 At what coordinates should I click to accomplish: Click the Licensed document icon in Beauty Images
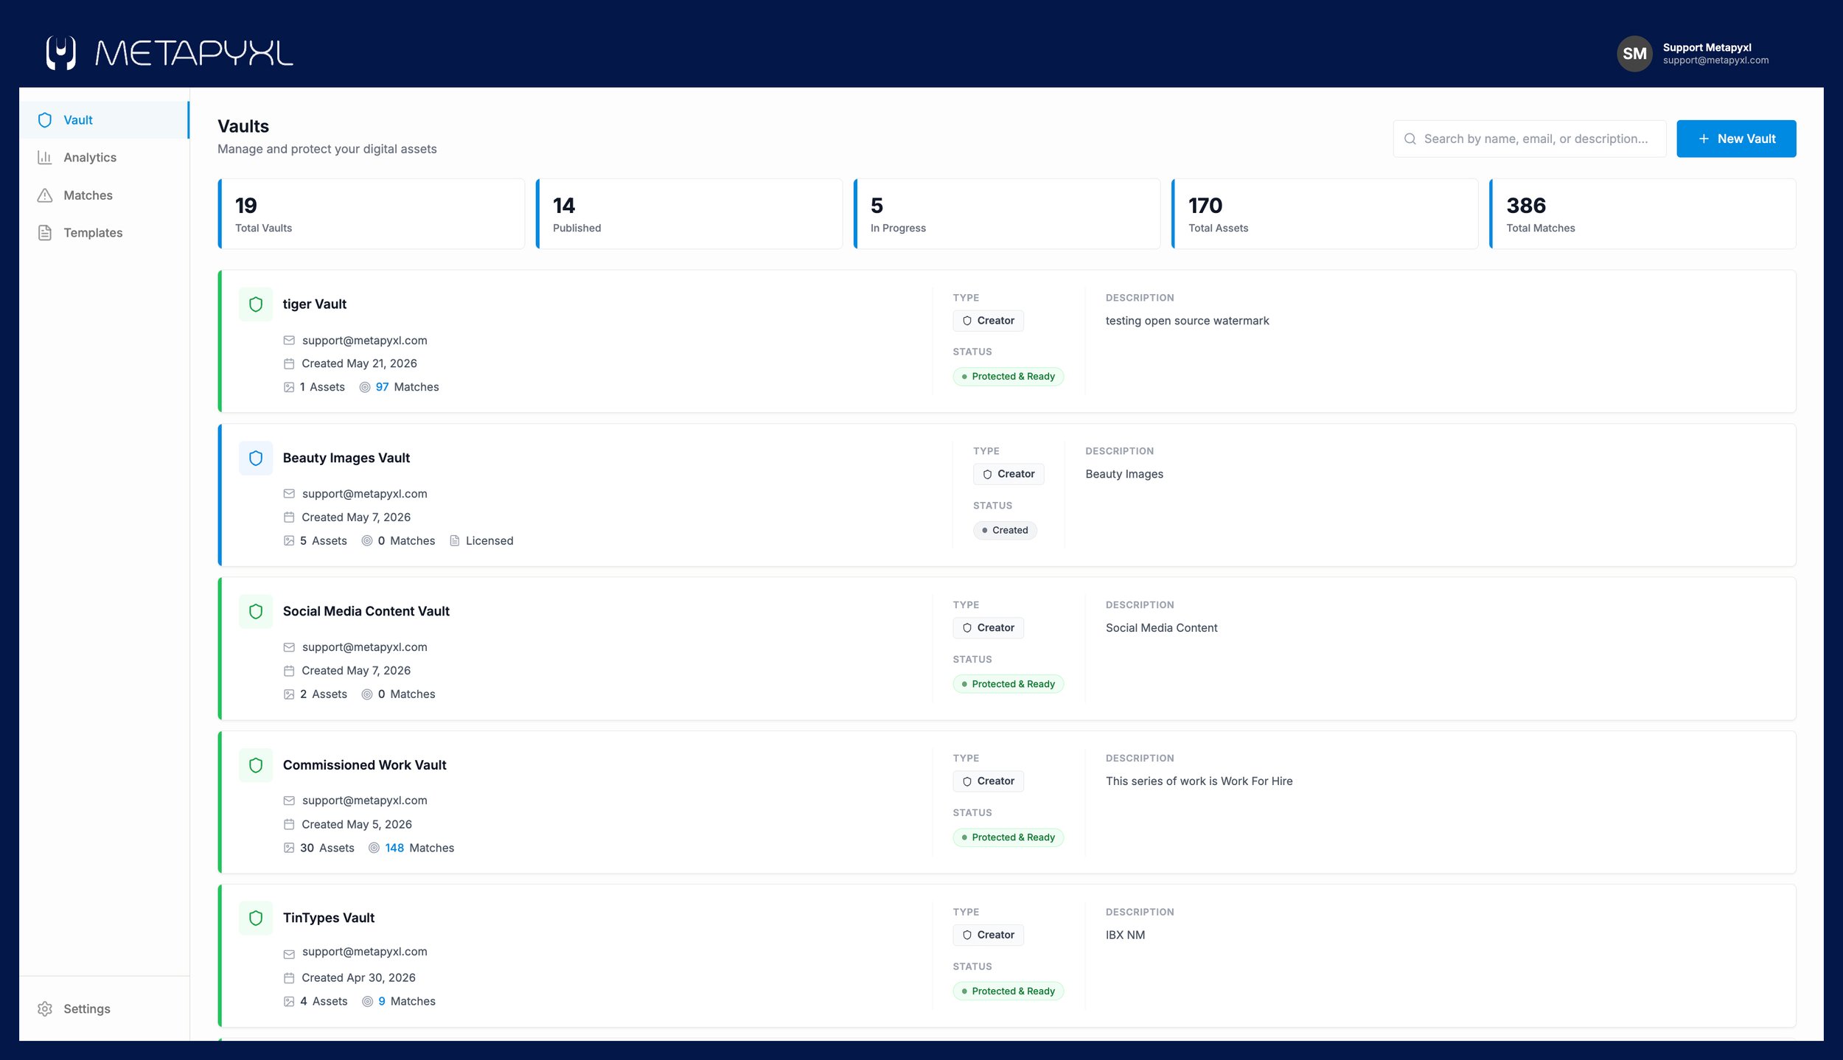(x=455, y=540)
